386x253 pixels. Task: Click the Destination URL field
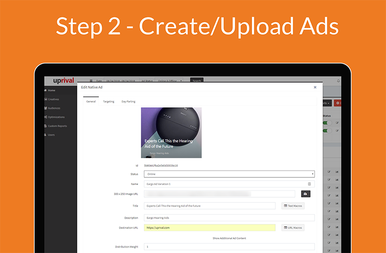click(x=209, y=228)
